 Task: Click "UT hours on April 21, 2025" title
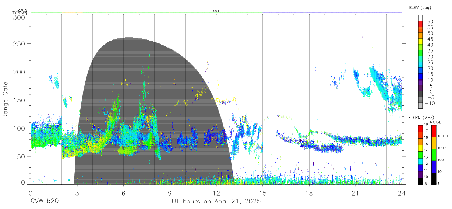click(216, 202)
